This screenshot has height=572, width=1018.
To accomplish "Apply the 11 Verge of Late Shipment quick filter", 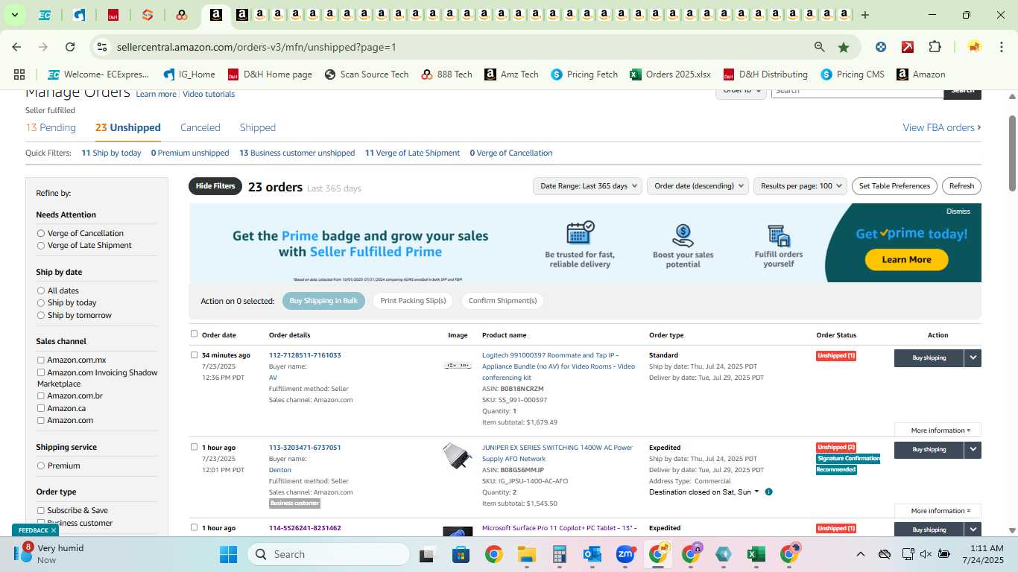I will (412, 153).
